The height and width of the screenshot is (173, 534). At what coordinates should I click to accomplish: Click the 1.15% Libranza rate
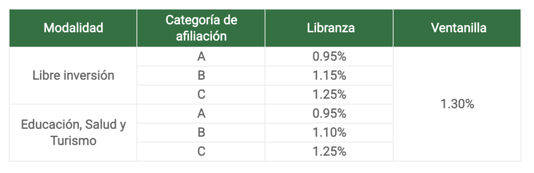click(x=329, y=76)
